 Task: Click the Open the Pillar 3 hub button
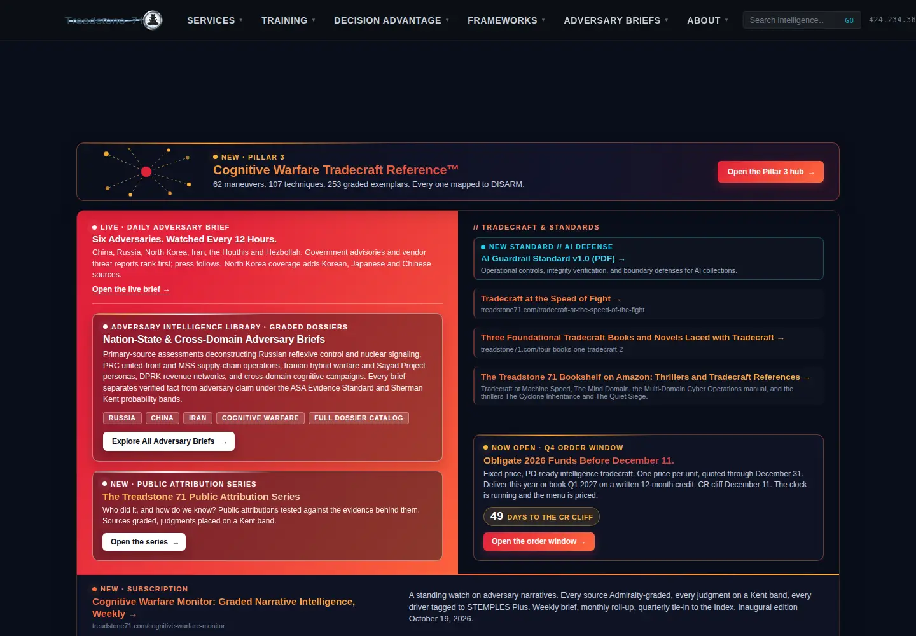[770, 172]
